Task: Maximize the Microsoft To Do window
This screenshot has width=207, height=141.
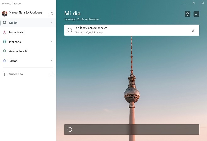Action: [193, 3]
